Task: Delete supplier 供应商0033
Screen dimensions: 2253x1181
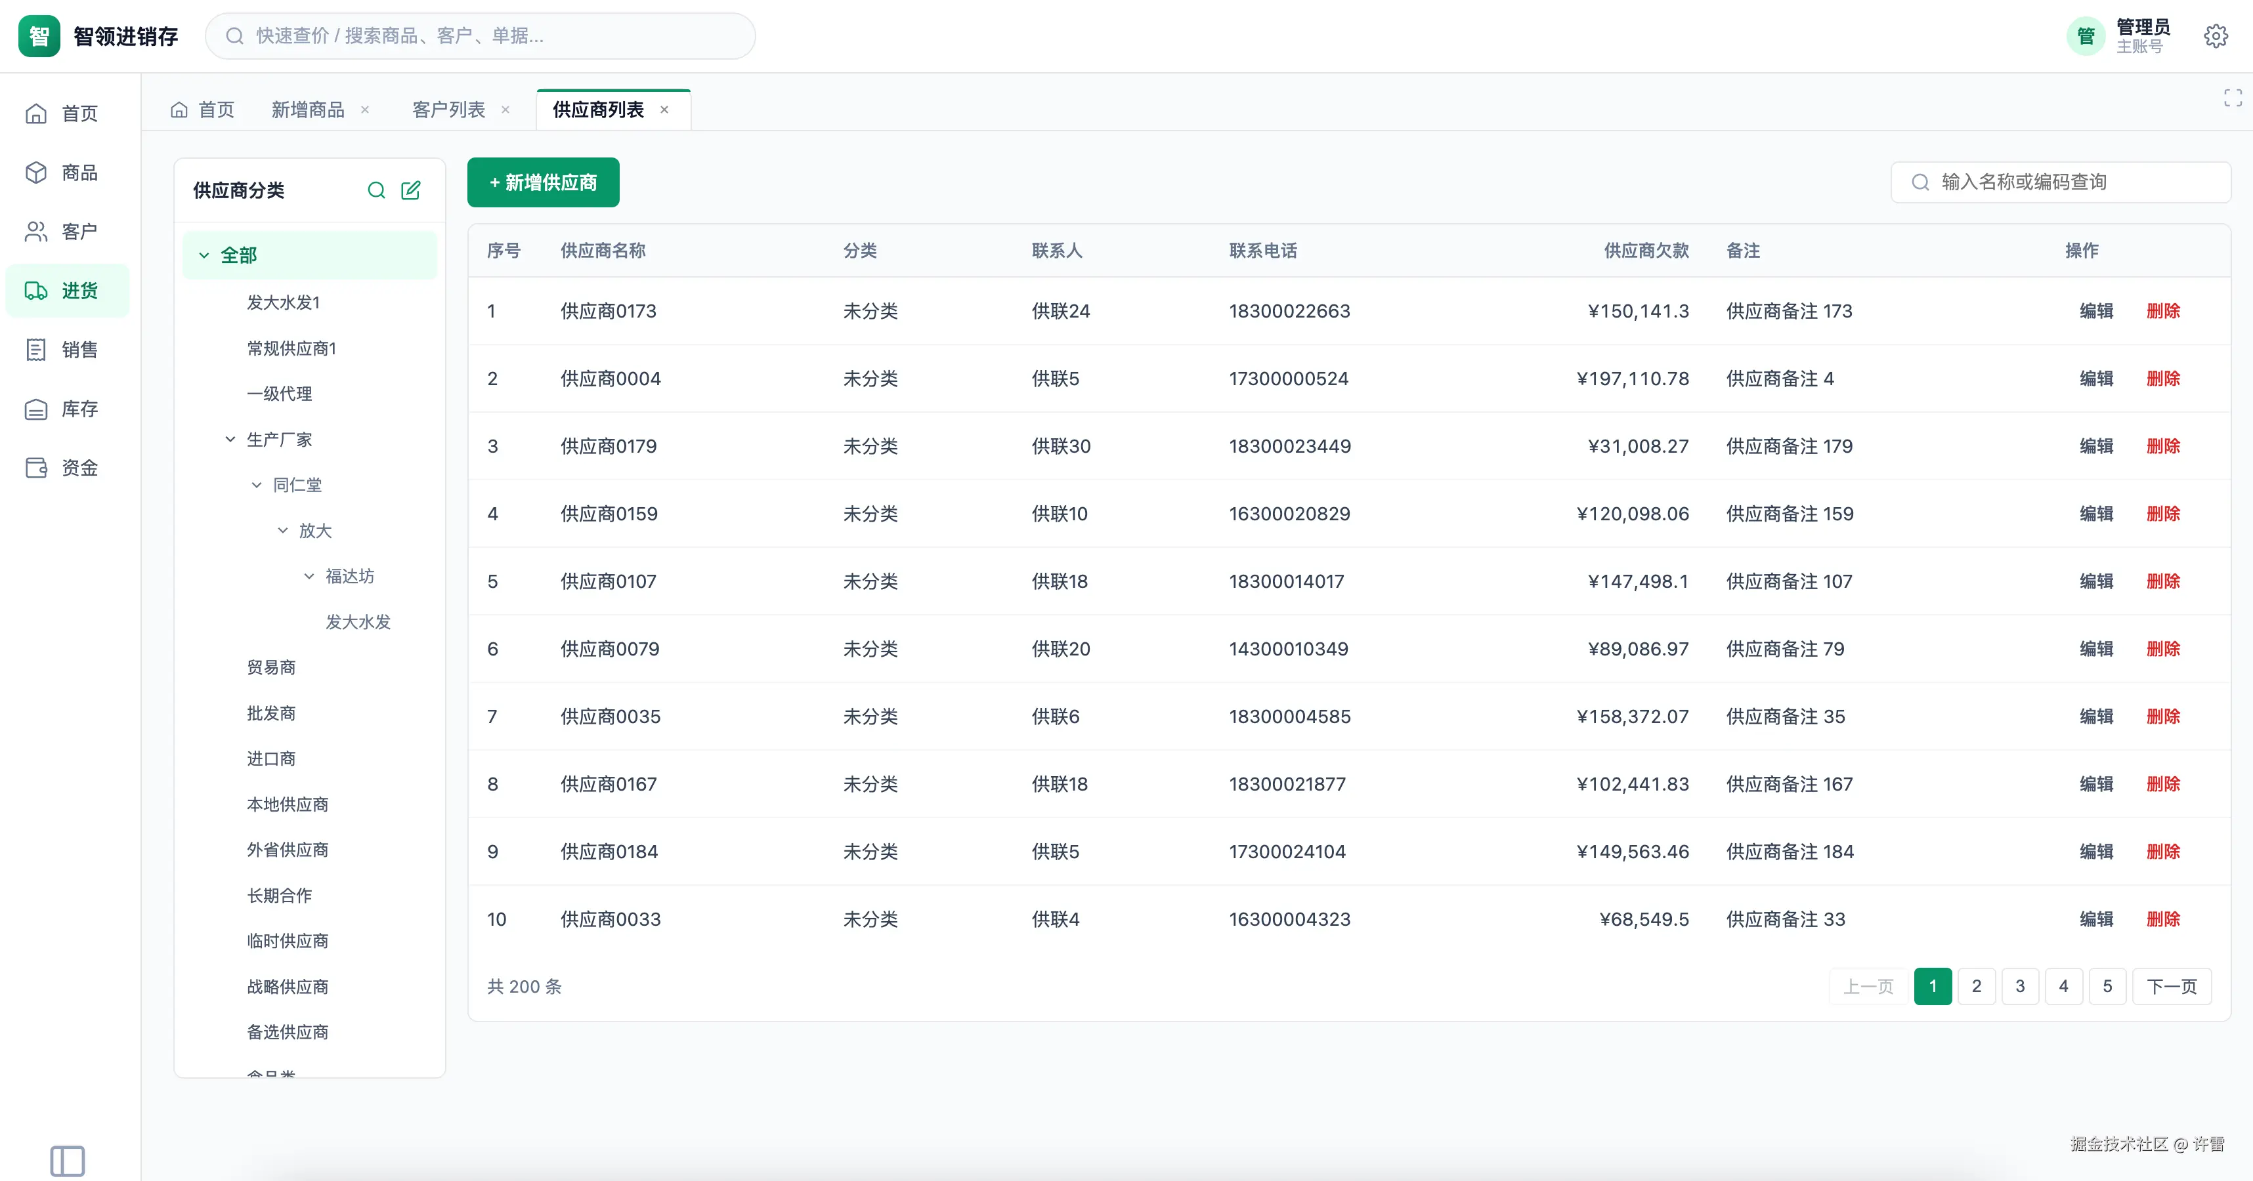Action: (x=2163, y=919)
